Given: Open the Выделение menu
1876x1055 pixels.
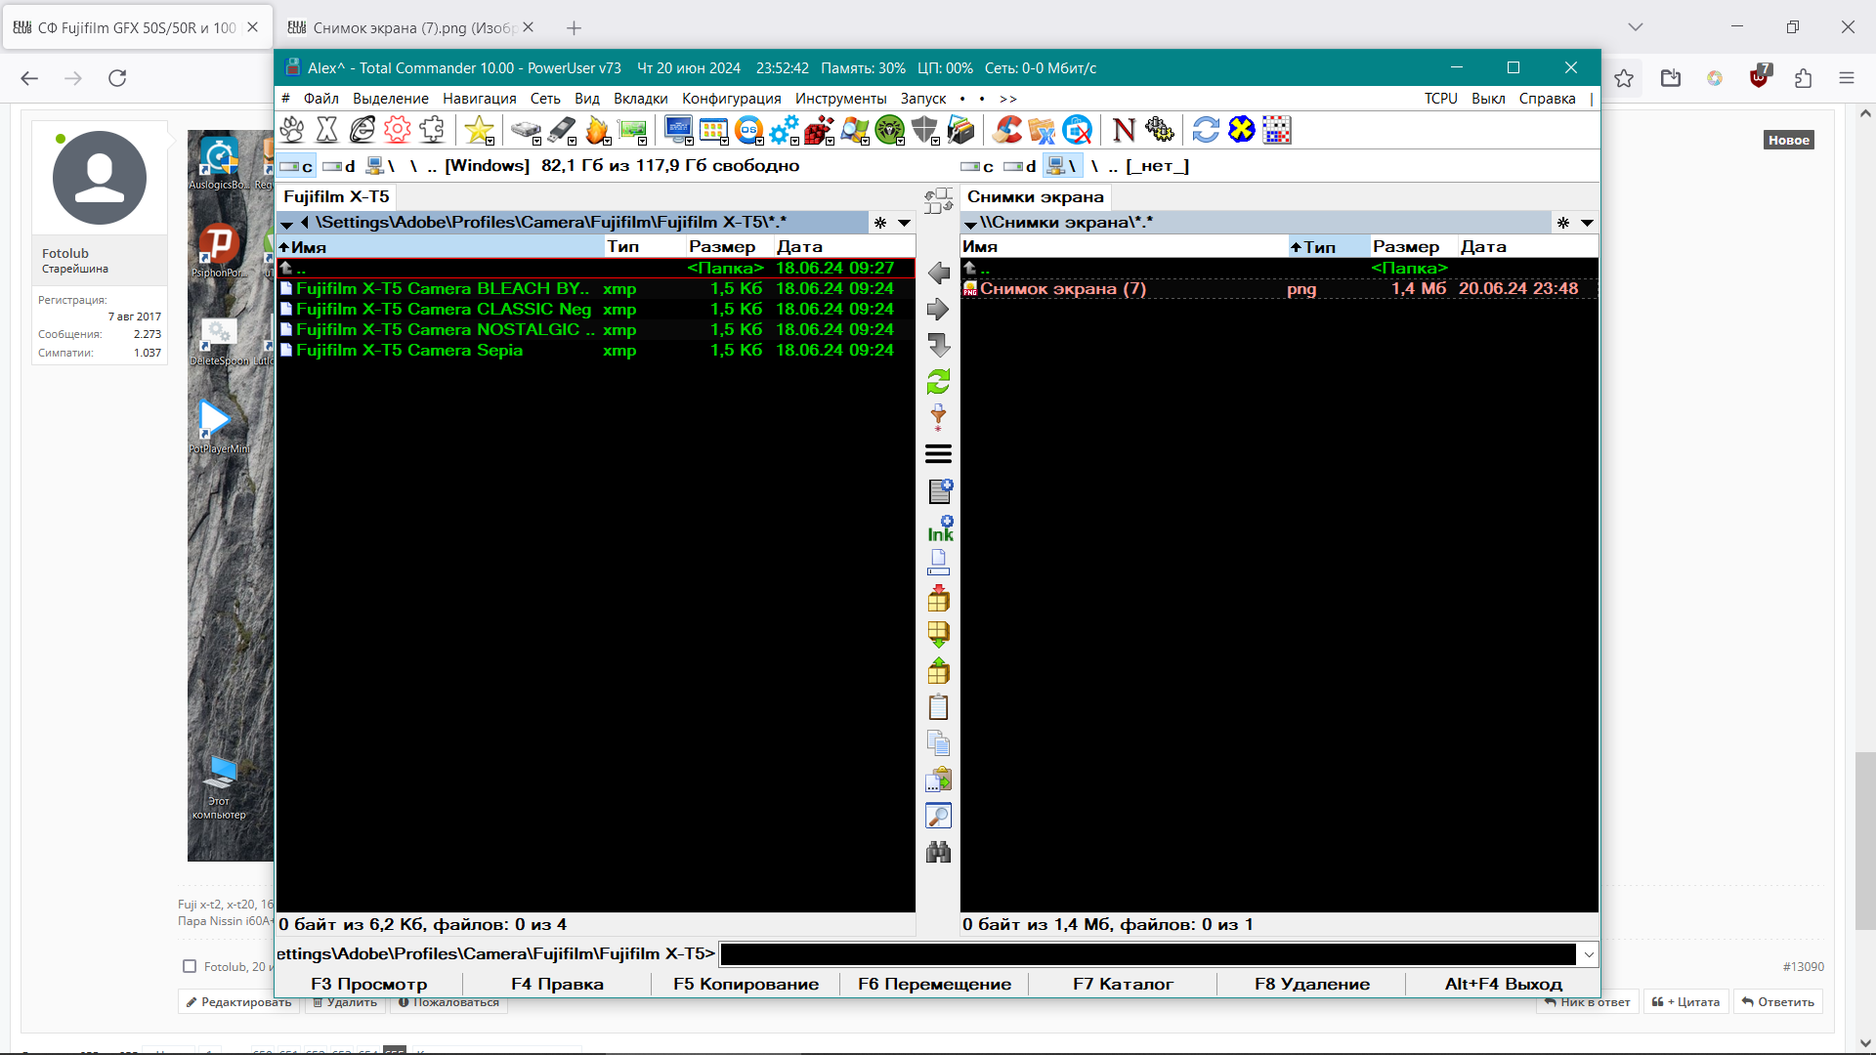Looking at the screenshot, I should pos(391,99).
